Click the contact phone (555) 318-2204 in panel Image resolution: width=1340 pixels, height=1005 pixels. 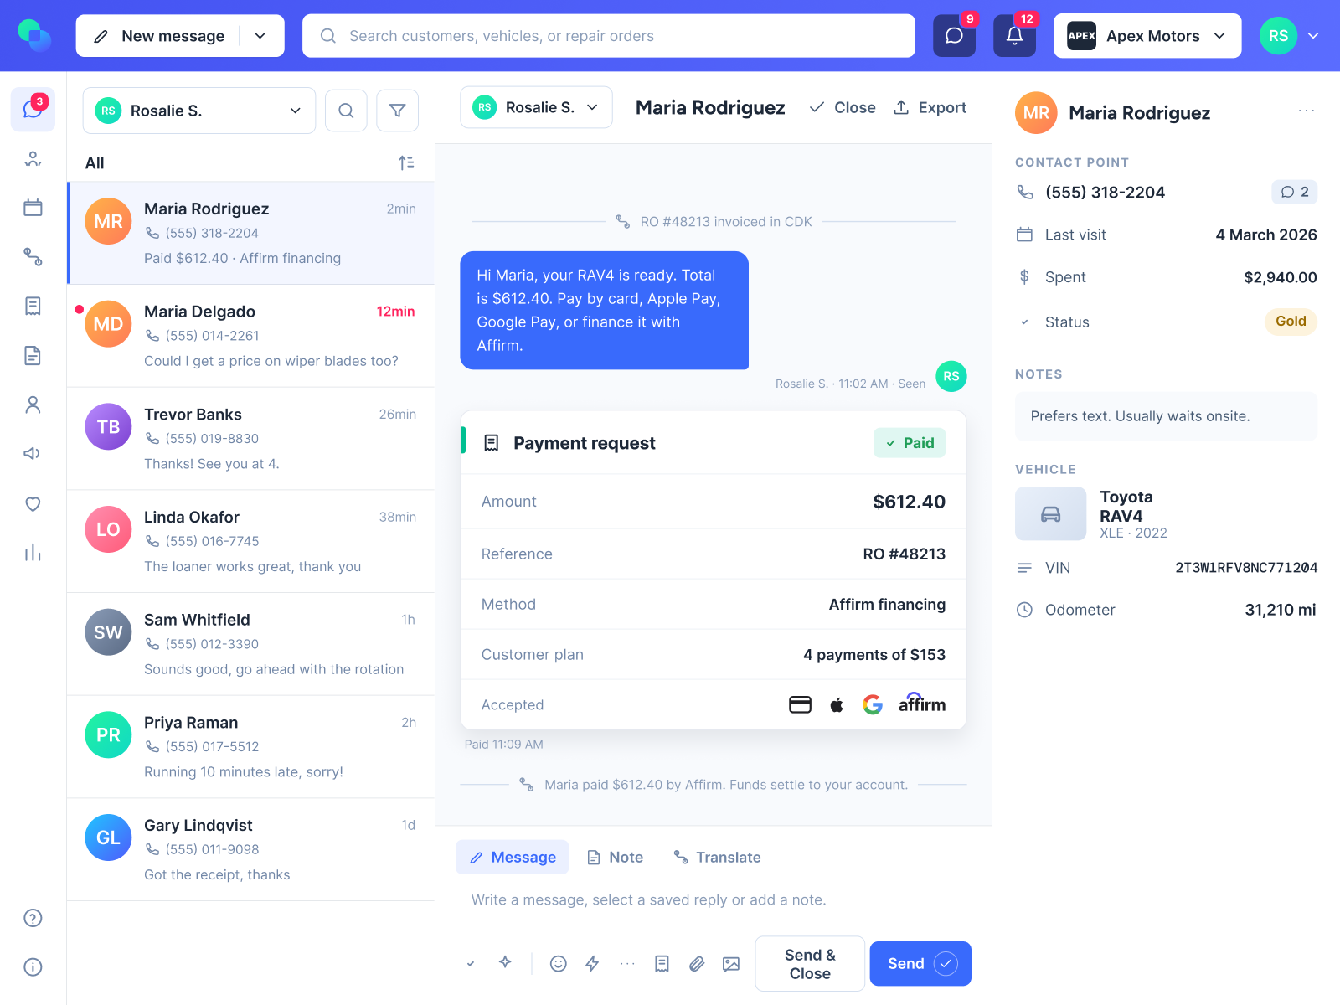[1105, 193]
